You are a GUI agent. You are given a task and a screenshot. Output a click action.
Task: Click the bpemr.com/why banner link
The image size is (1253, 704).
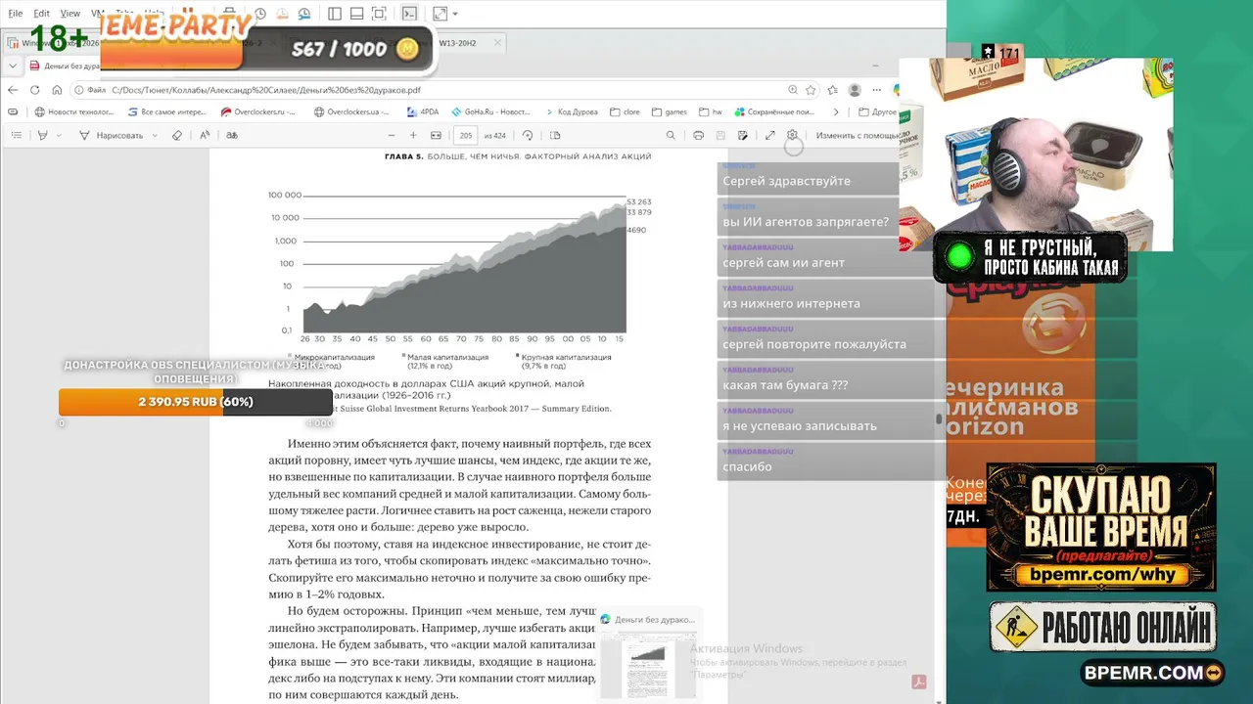point(1101,575)
